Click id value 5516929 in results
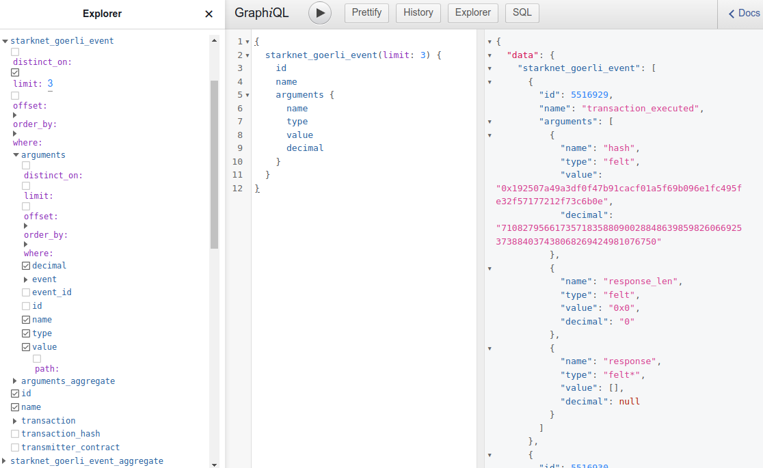763x468 pixels. point(590,95)
